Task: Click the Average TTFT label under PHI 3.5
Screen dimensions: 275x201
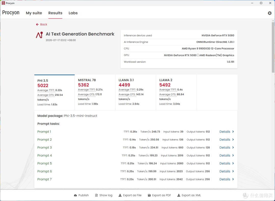Action: (46, 90)
